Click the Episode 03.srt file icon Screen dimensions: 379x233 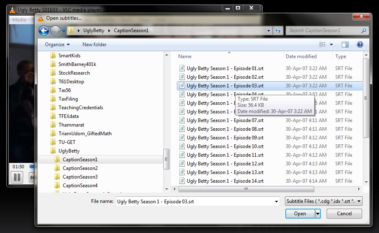click(182, 85)
